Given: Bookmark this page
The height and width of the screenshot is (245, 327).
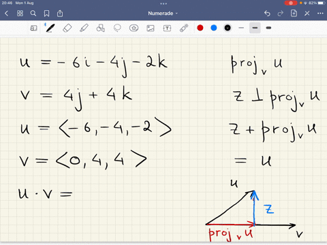Looking at the screenshot, I should click(46, 14).
